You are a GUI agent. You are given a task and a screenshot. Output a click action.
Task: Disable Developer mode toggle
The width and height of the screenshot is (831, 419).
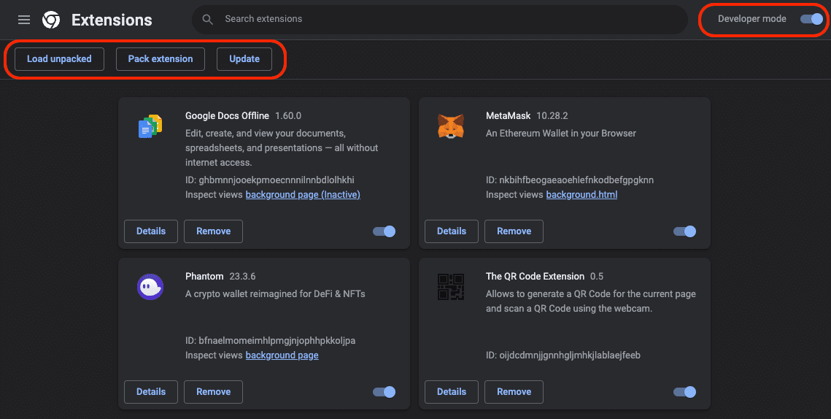pos(811,19)
